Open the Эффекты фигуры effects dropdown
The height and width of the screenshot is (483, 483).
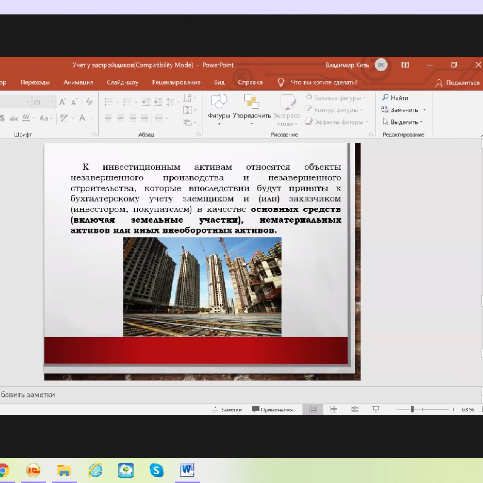click(x=337, y=122)
